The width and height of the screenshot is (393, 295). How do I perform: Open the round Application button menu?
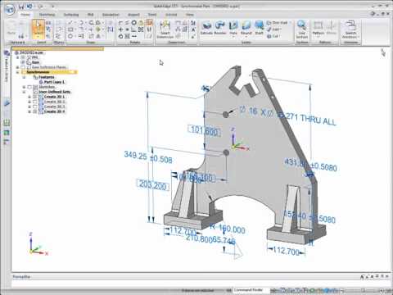10,9
